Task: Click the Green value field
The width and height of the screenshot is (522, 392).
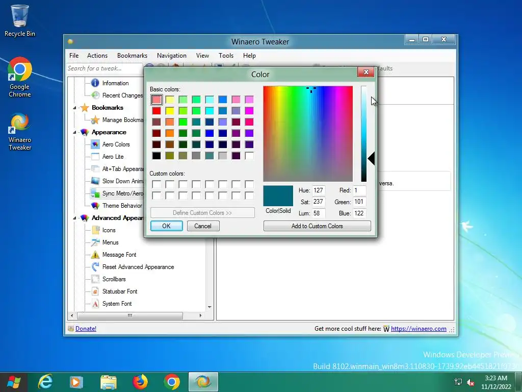Action: point(359,202)
